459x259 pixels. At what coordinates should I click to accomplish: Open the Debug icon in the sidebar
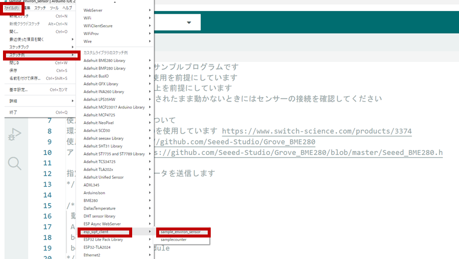[x=15, y=135]
